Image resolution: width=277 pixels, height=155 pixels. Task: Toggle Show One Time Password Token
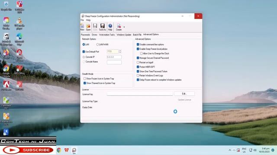[138, 71]
